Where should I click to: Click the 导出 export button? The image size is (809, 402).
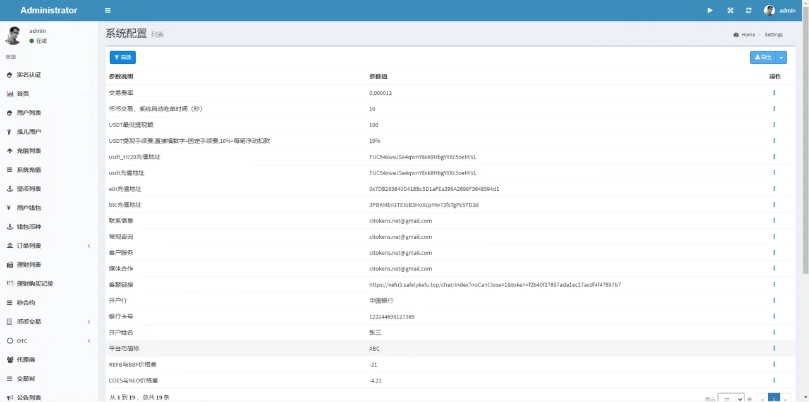click(763, 58)
